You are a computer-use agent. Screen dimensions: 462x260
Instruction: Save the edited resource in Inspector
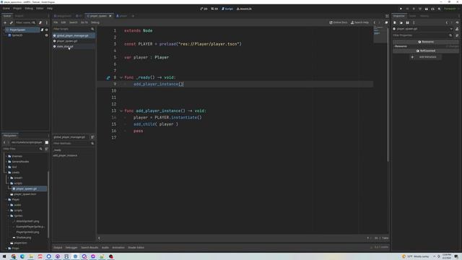tap(407, 22)
